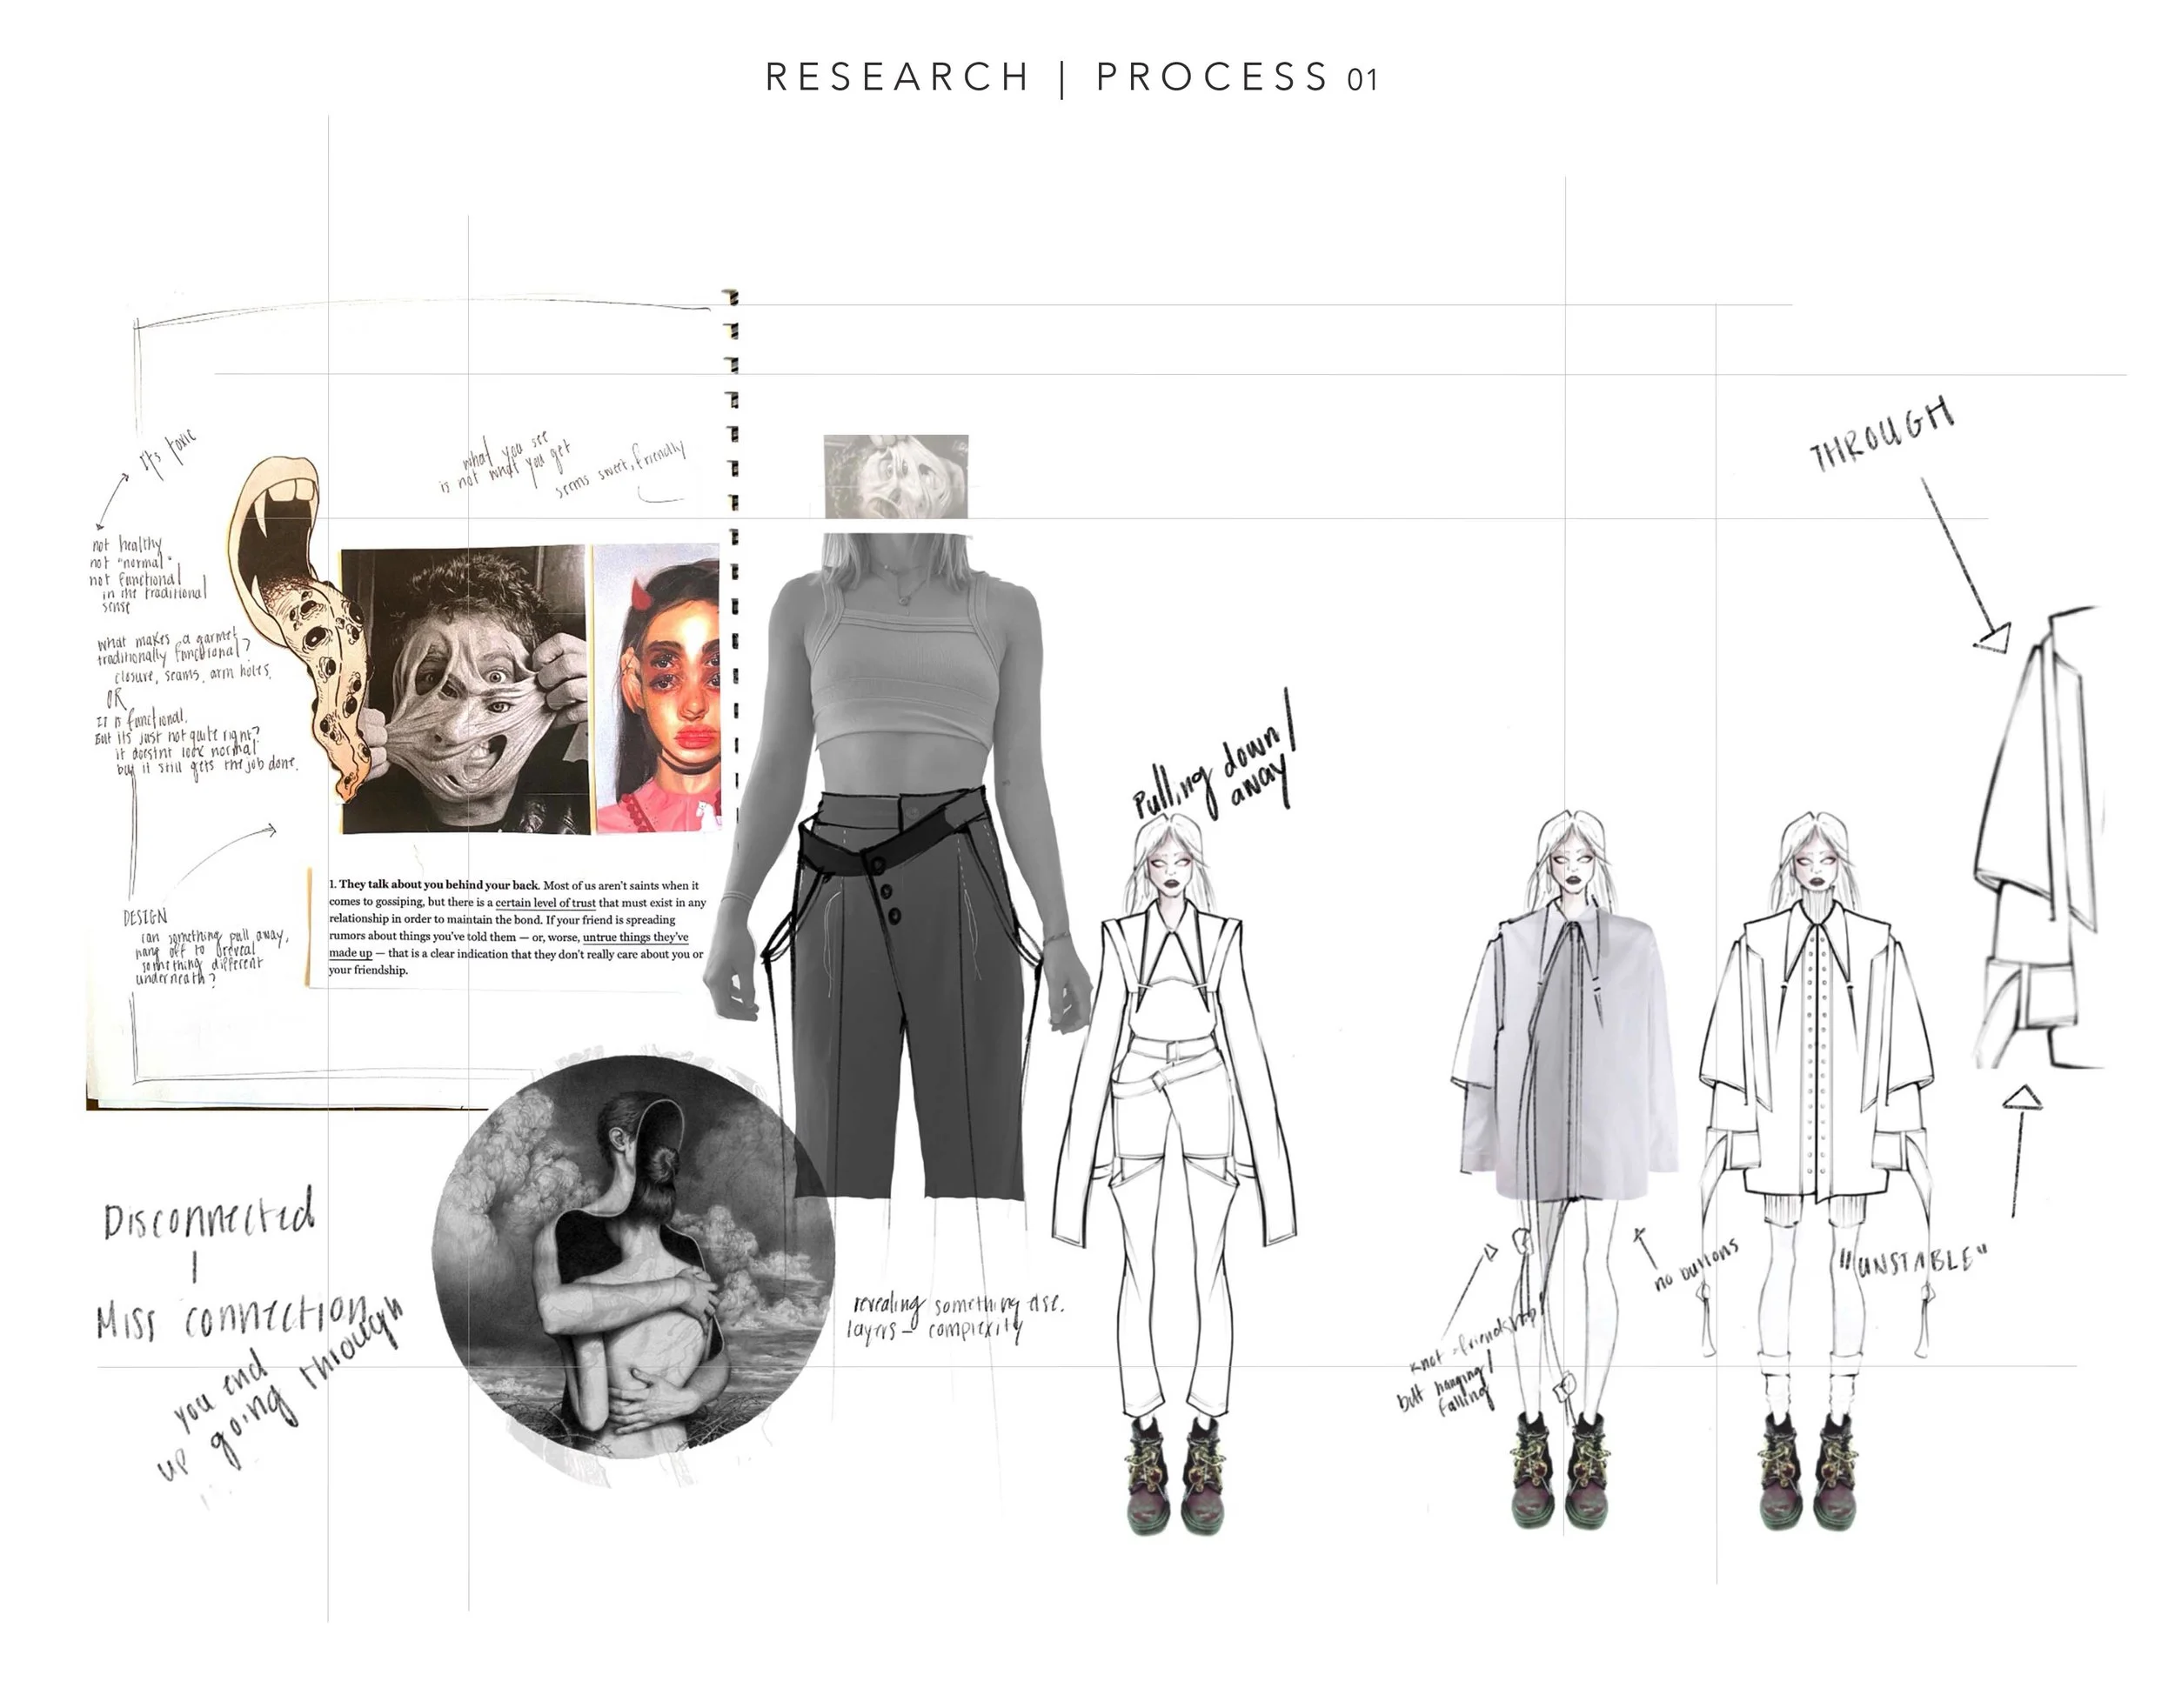
Task: Select the 'UNSTABLE' handwritten annotation
Action: (1909, 1262)
